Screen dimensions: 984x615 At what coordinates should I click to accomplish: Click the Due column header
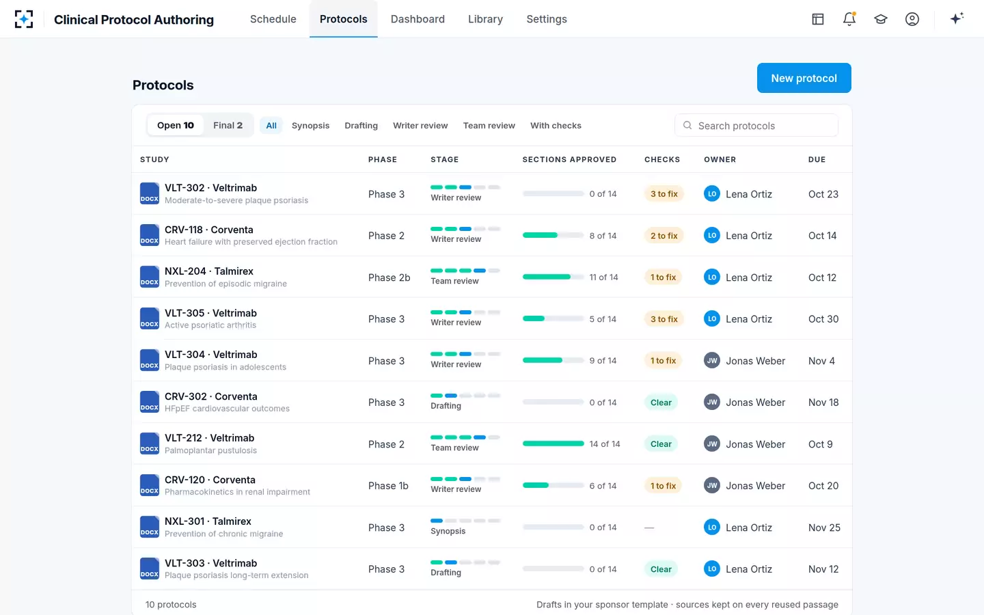[817, 159]
